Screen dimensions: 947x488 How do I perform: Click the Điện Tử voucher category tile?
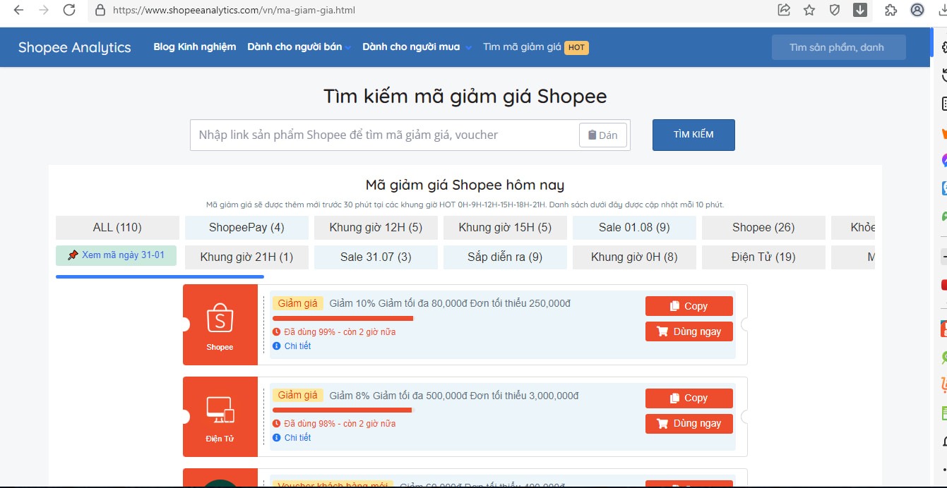point(220,416)
